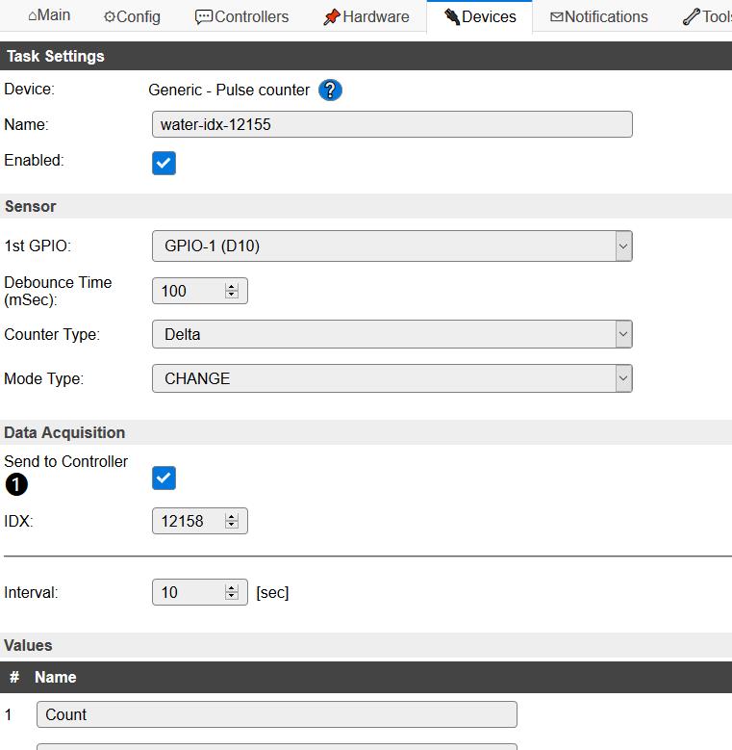Switch to the Config tab
Image resolution: width=732 pixels, height=750 pixels.
click(132, 16)
